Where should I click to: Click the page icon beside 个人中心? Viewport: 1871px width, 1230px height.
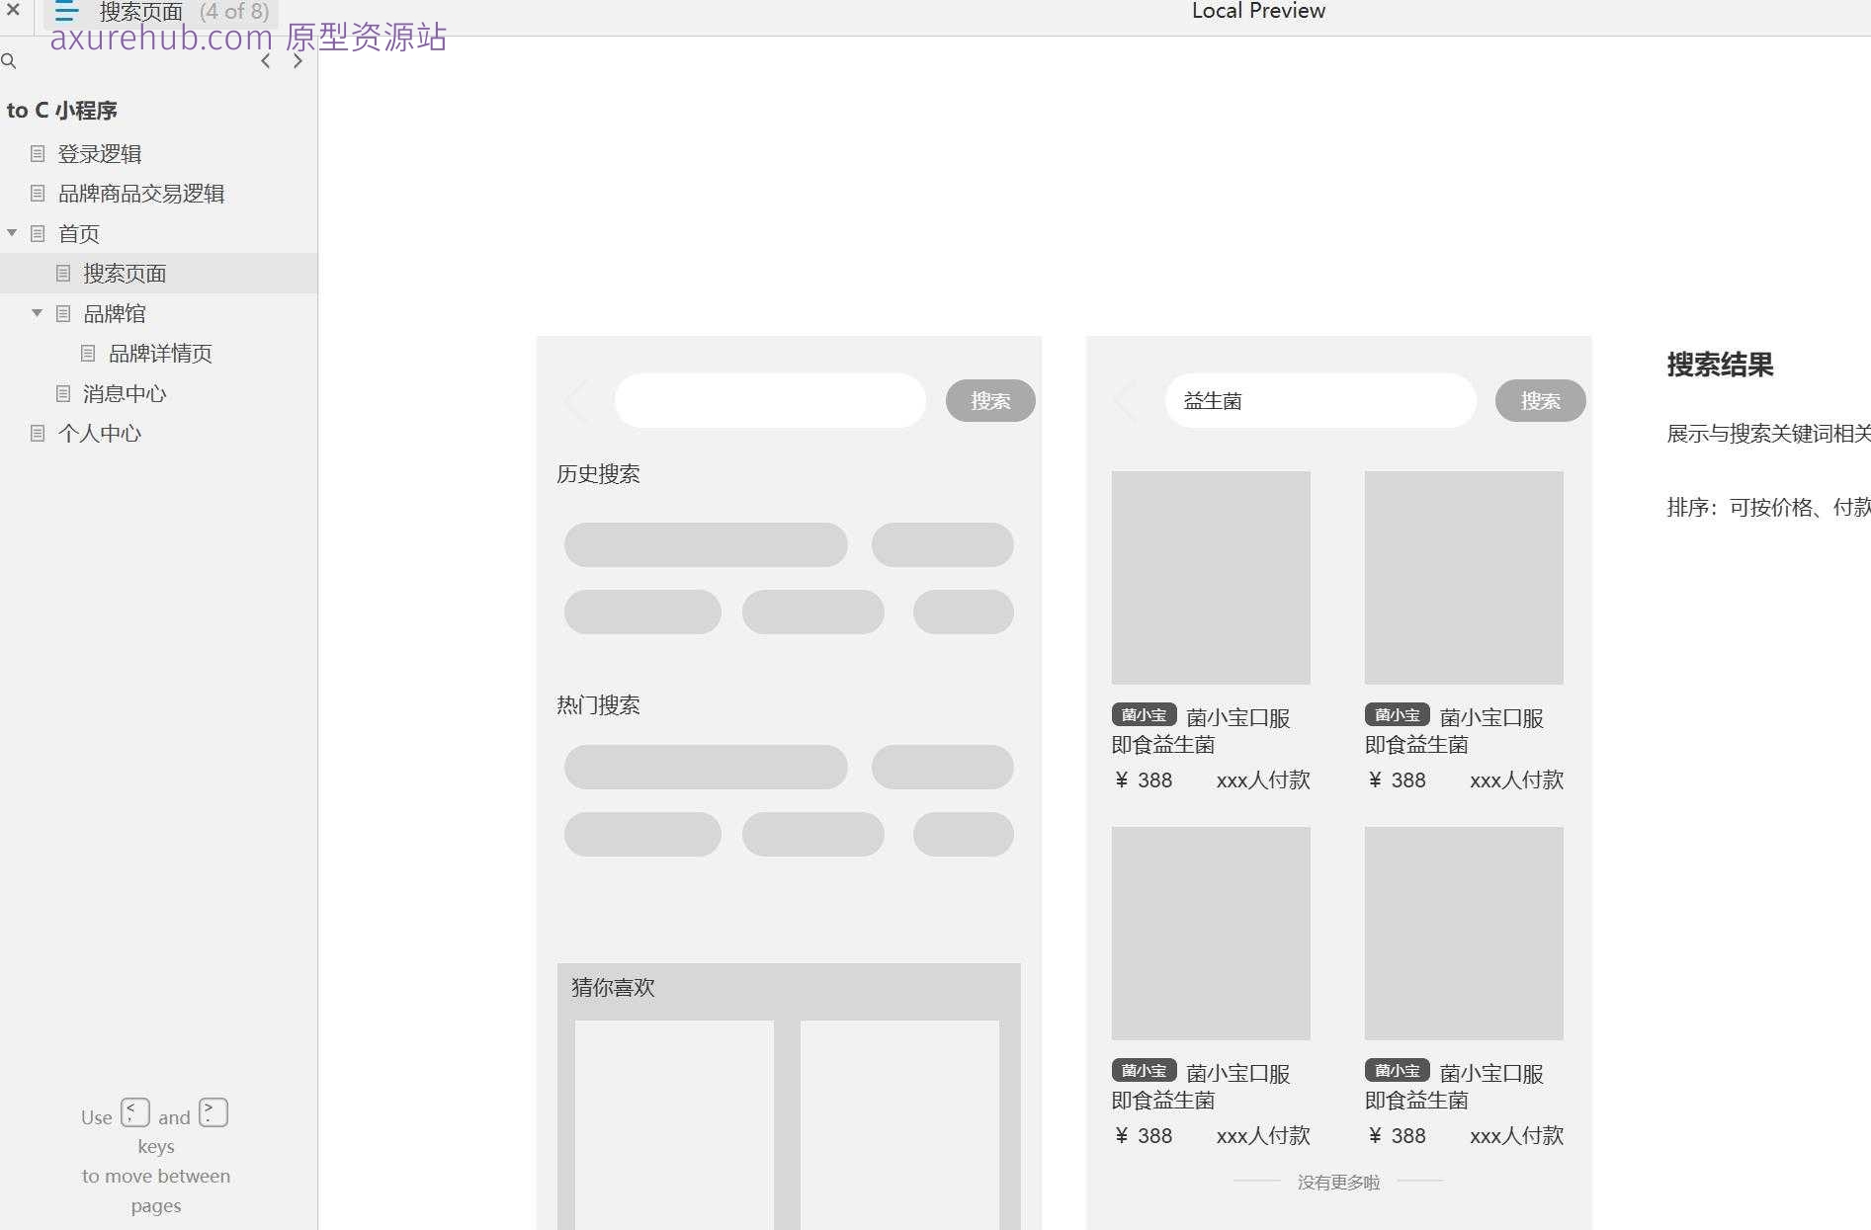coord(38,433)
